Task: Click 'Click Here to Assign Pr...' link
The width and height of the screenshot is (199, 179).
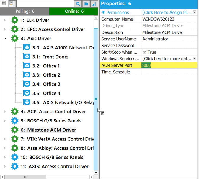Action: [x=167, y=12]
